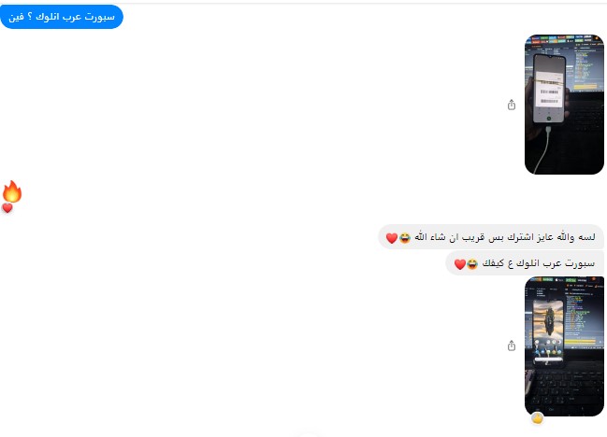Click the laughing emoji in the 'لسه والله' message
This screenshot has height=437, width=607.
[x=405, y=237]
